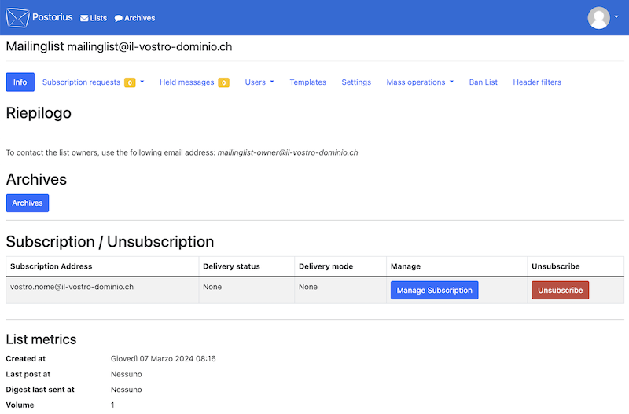Click the red Unsubscribe button
Screen dimensions: 629x414
click(x=561, y=290)
